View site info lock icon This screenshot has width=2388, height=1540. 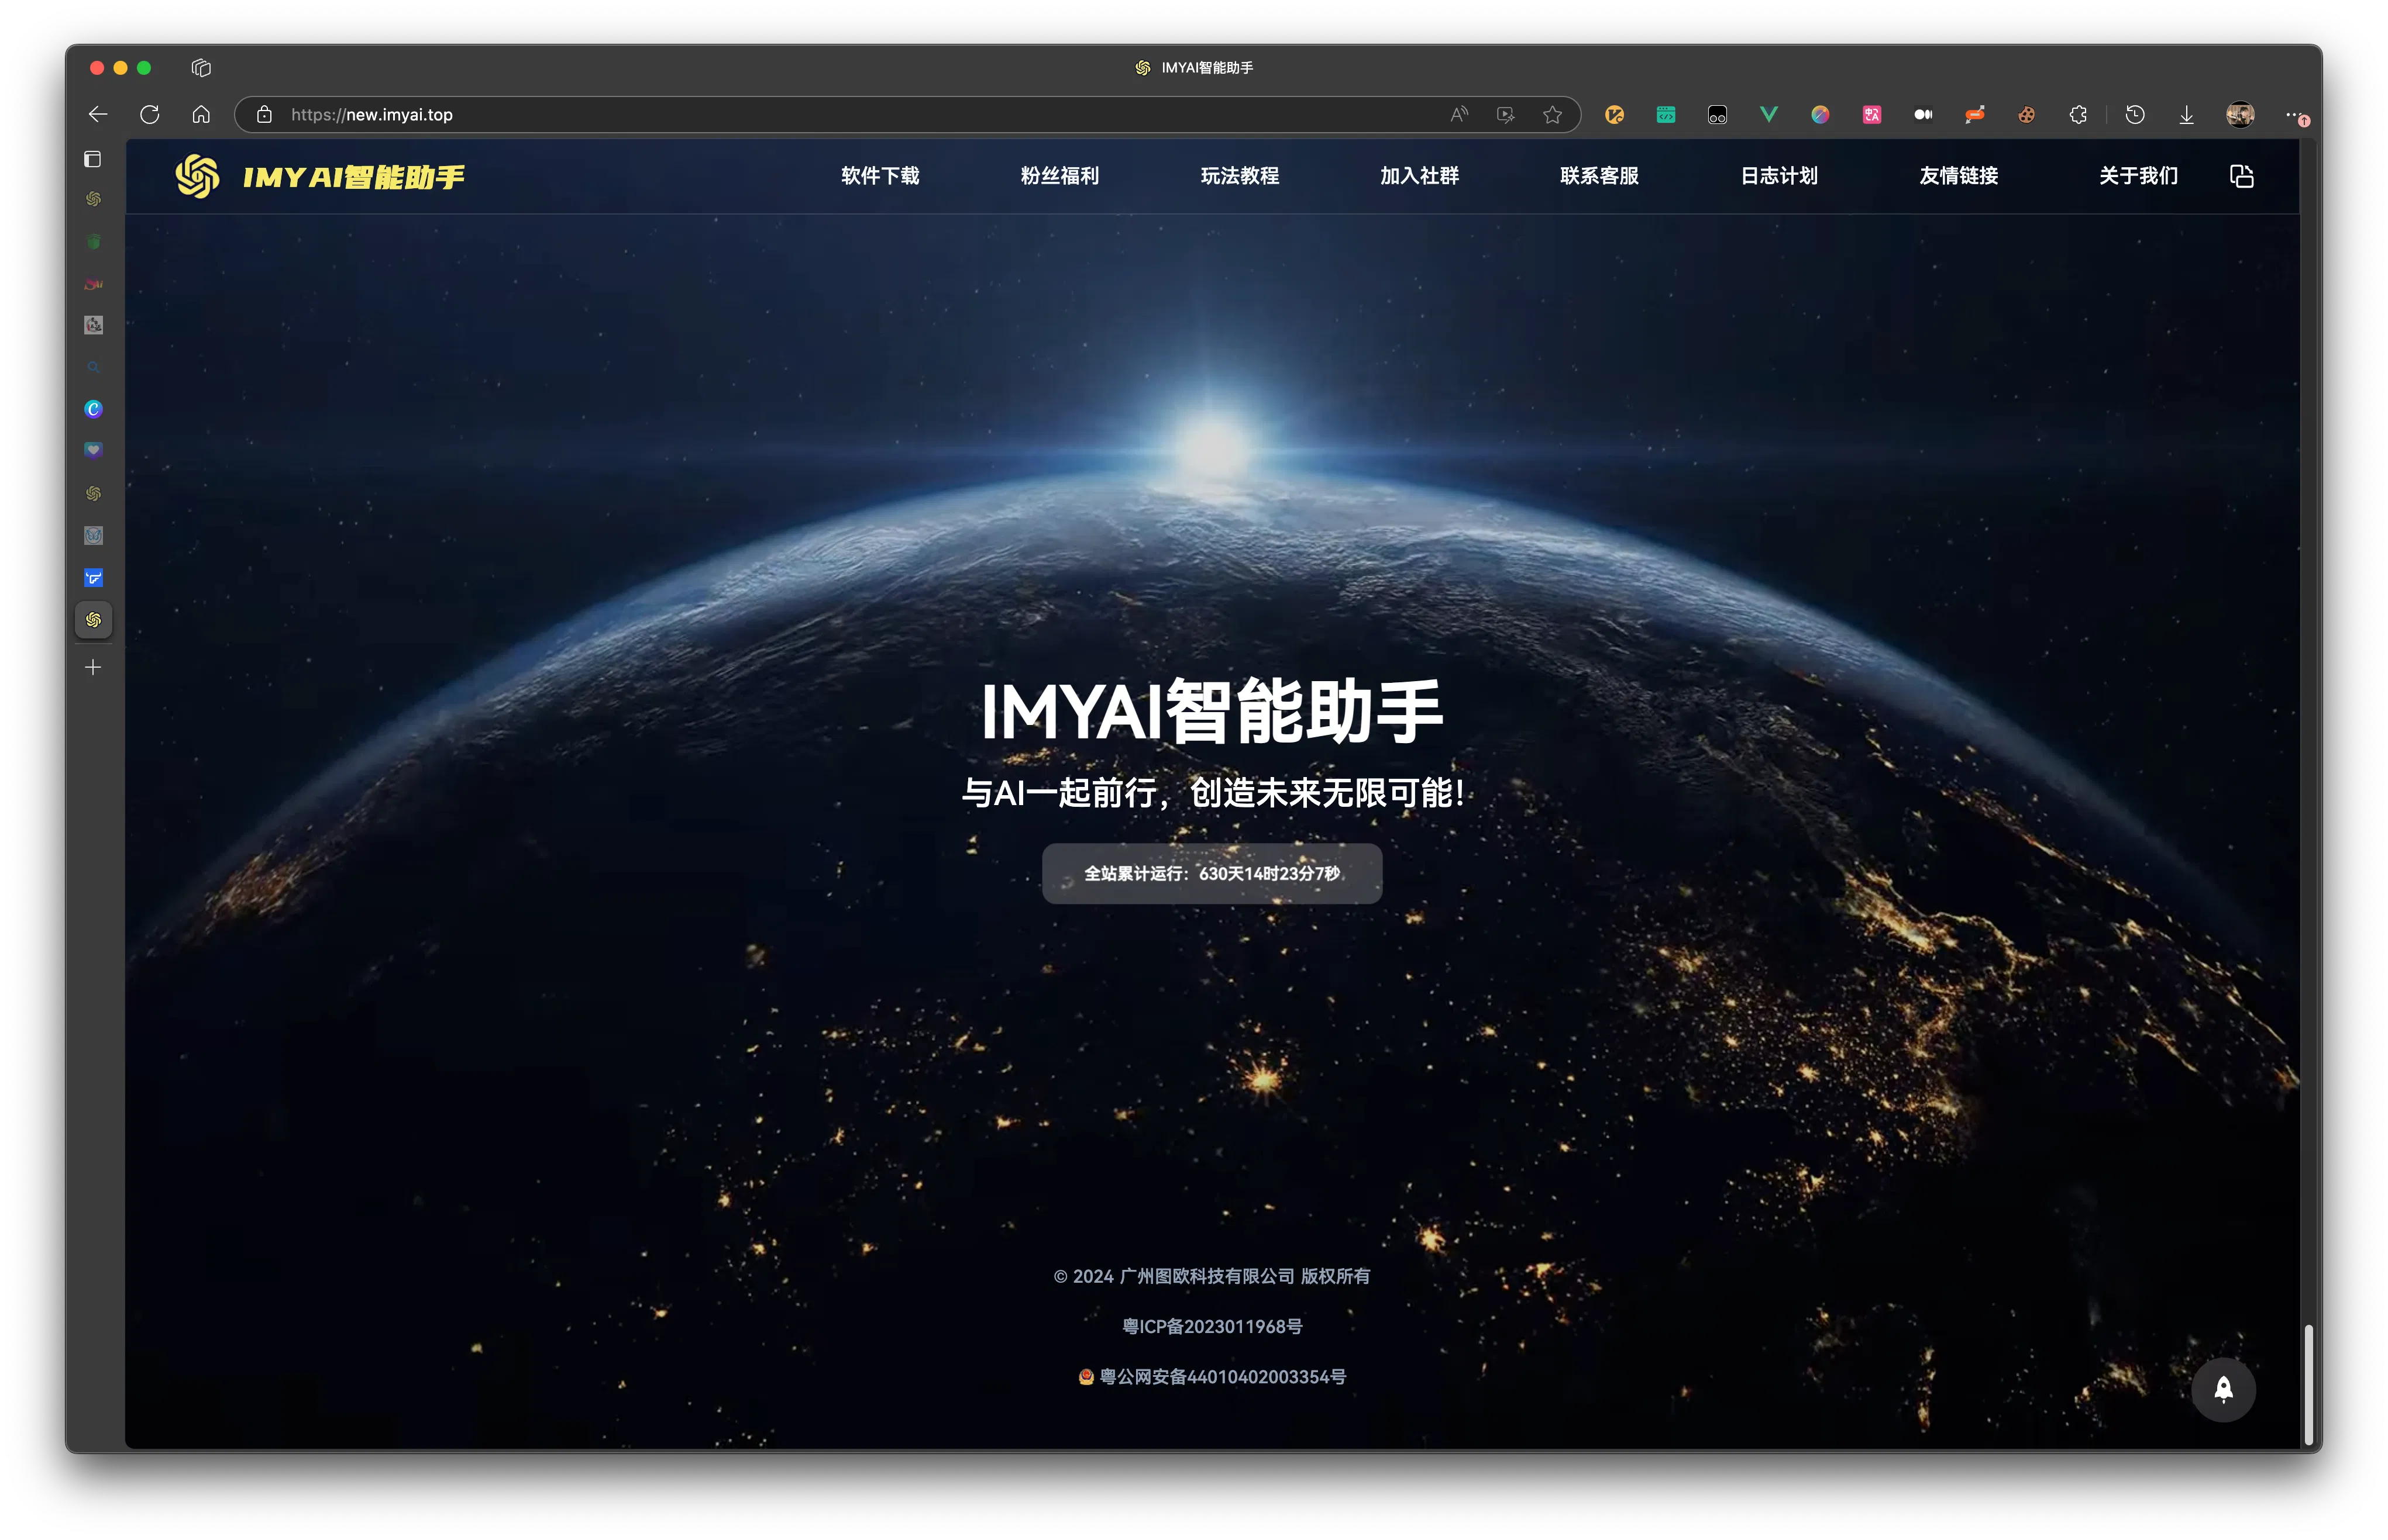coord(264,115)
